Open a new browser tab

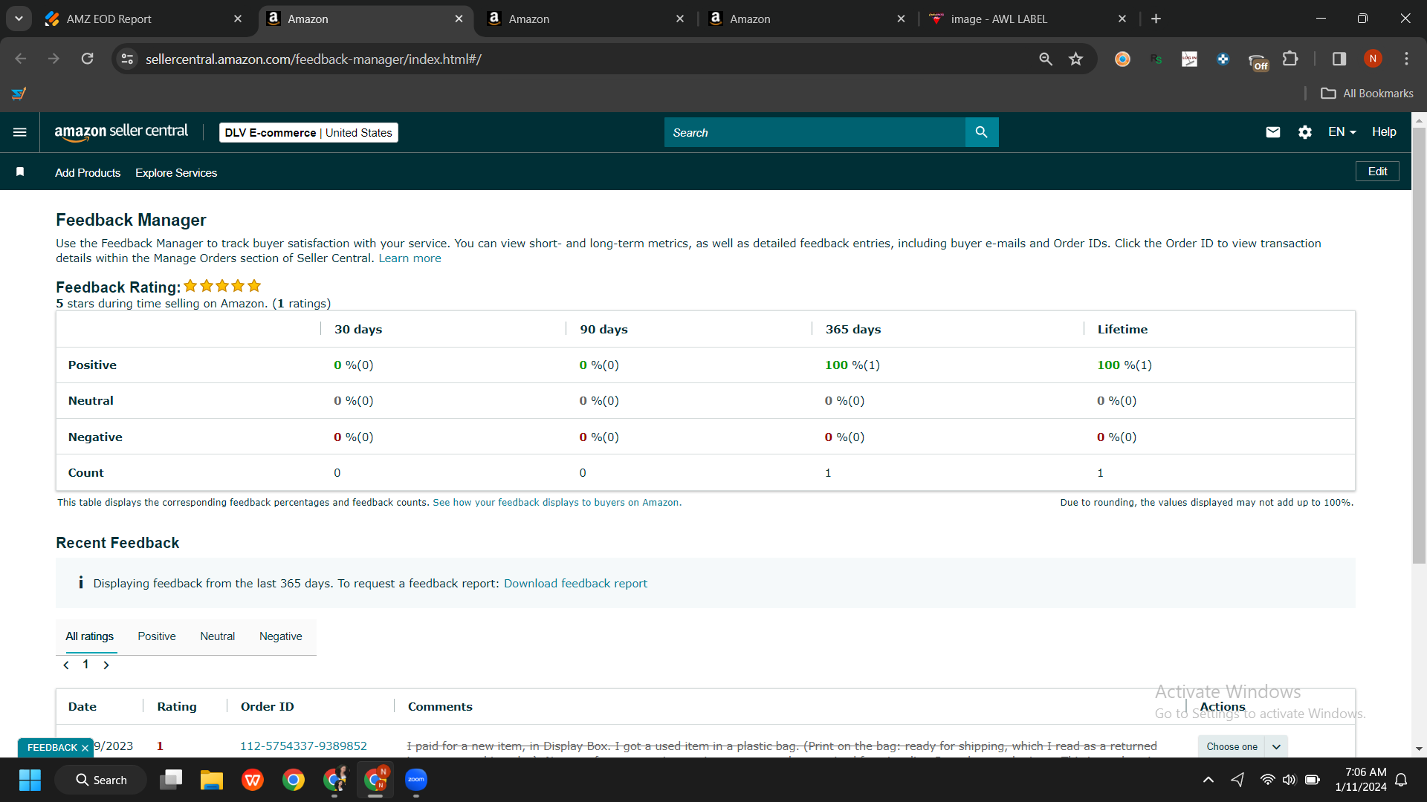1156,19
